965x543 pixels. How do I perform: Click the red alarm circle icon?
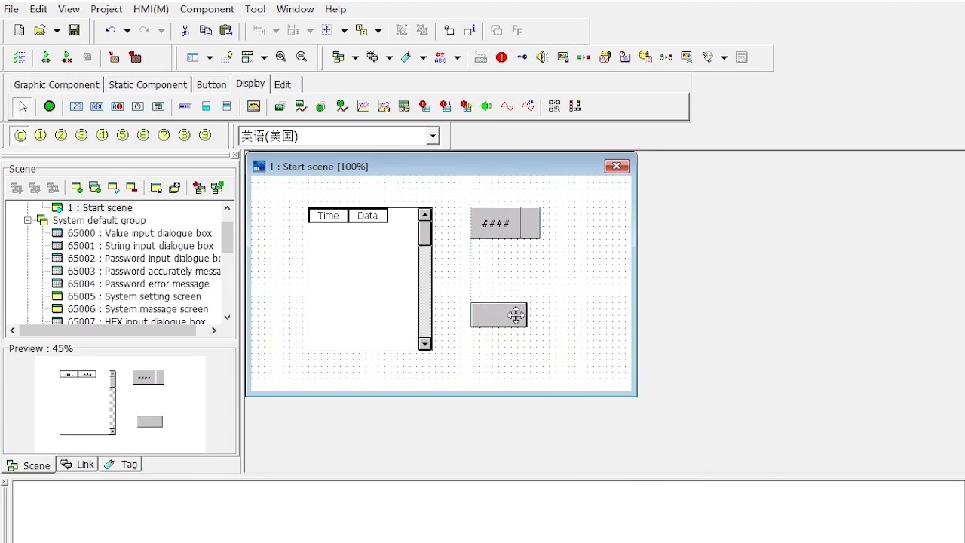(x=501, y=57)
